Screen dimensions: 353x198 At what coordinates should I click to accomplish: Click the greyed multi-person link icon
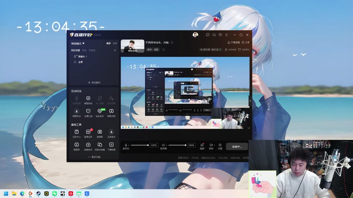click(x=100, y=98)
